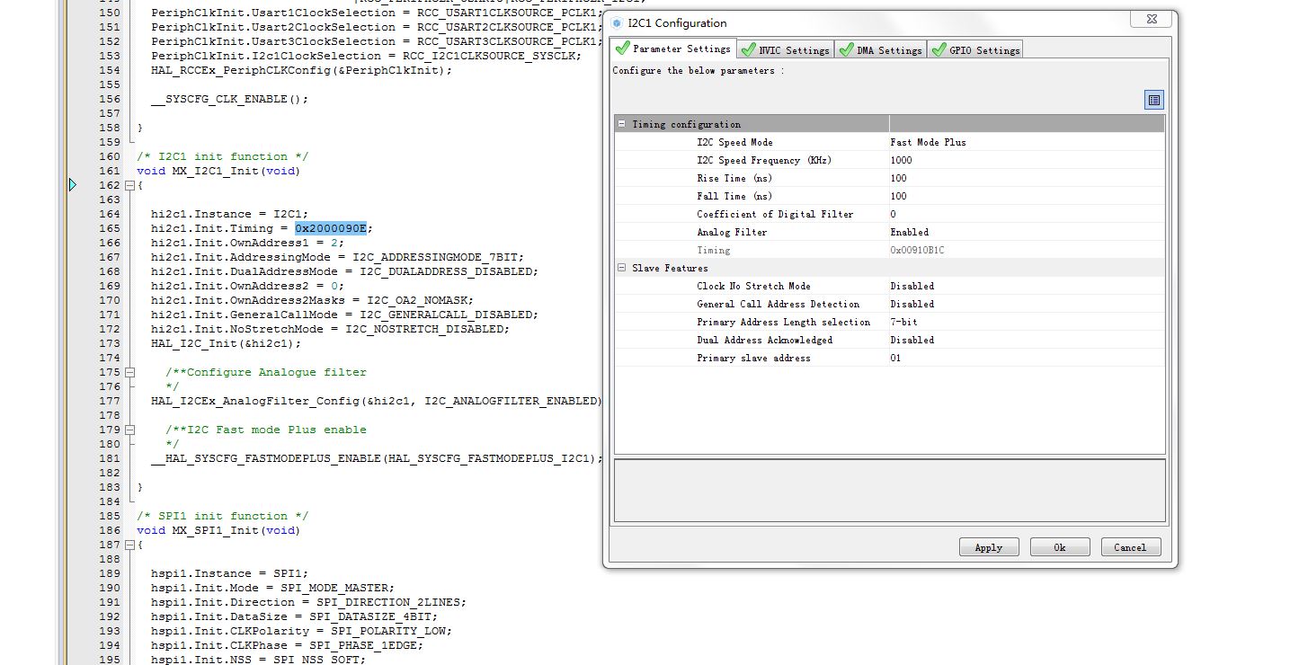The height and width of the screenshot is (665, 1299).
Task: Select the Analog Filter Enabled value
Action: (1027, 232)
